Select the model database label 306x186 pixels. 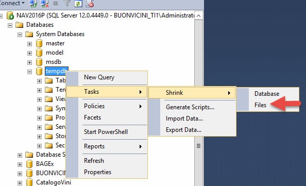[x=55, y=53]
